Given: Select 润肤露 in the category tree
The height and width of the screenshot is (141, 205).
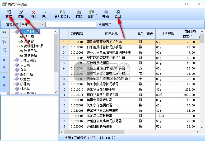Looking at the screenshot, I should pyautogui.click(x=29, y=41).
